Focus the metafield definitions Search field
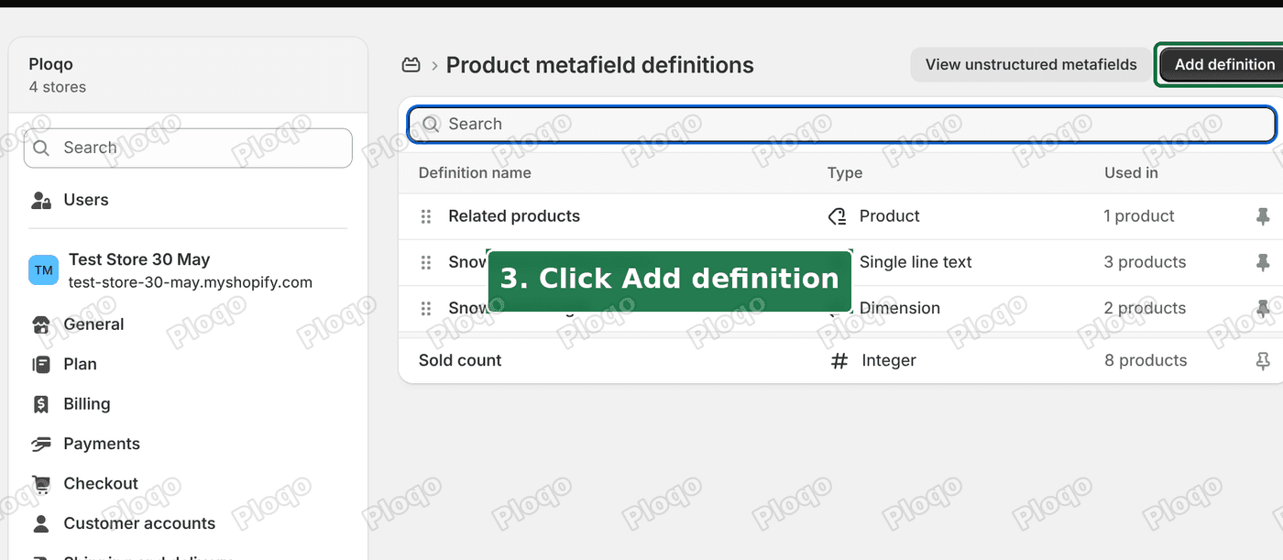 841,125
